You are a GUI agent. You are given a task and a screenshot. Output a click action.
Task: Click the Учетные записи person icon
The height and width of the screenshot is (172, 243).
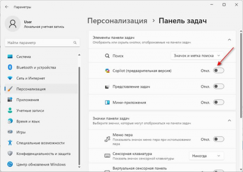coord(10,110)
